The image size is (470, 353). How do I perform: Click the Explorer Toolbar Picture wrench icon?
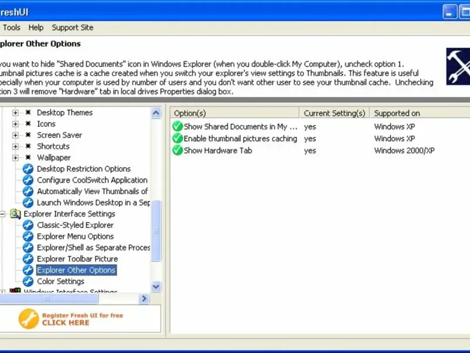(x=28, y=259)
